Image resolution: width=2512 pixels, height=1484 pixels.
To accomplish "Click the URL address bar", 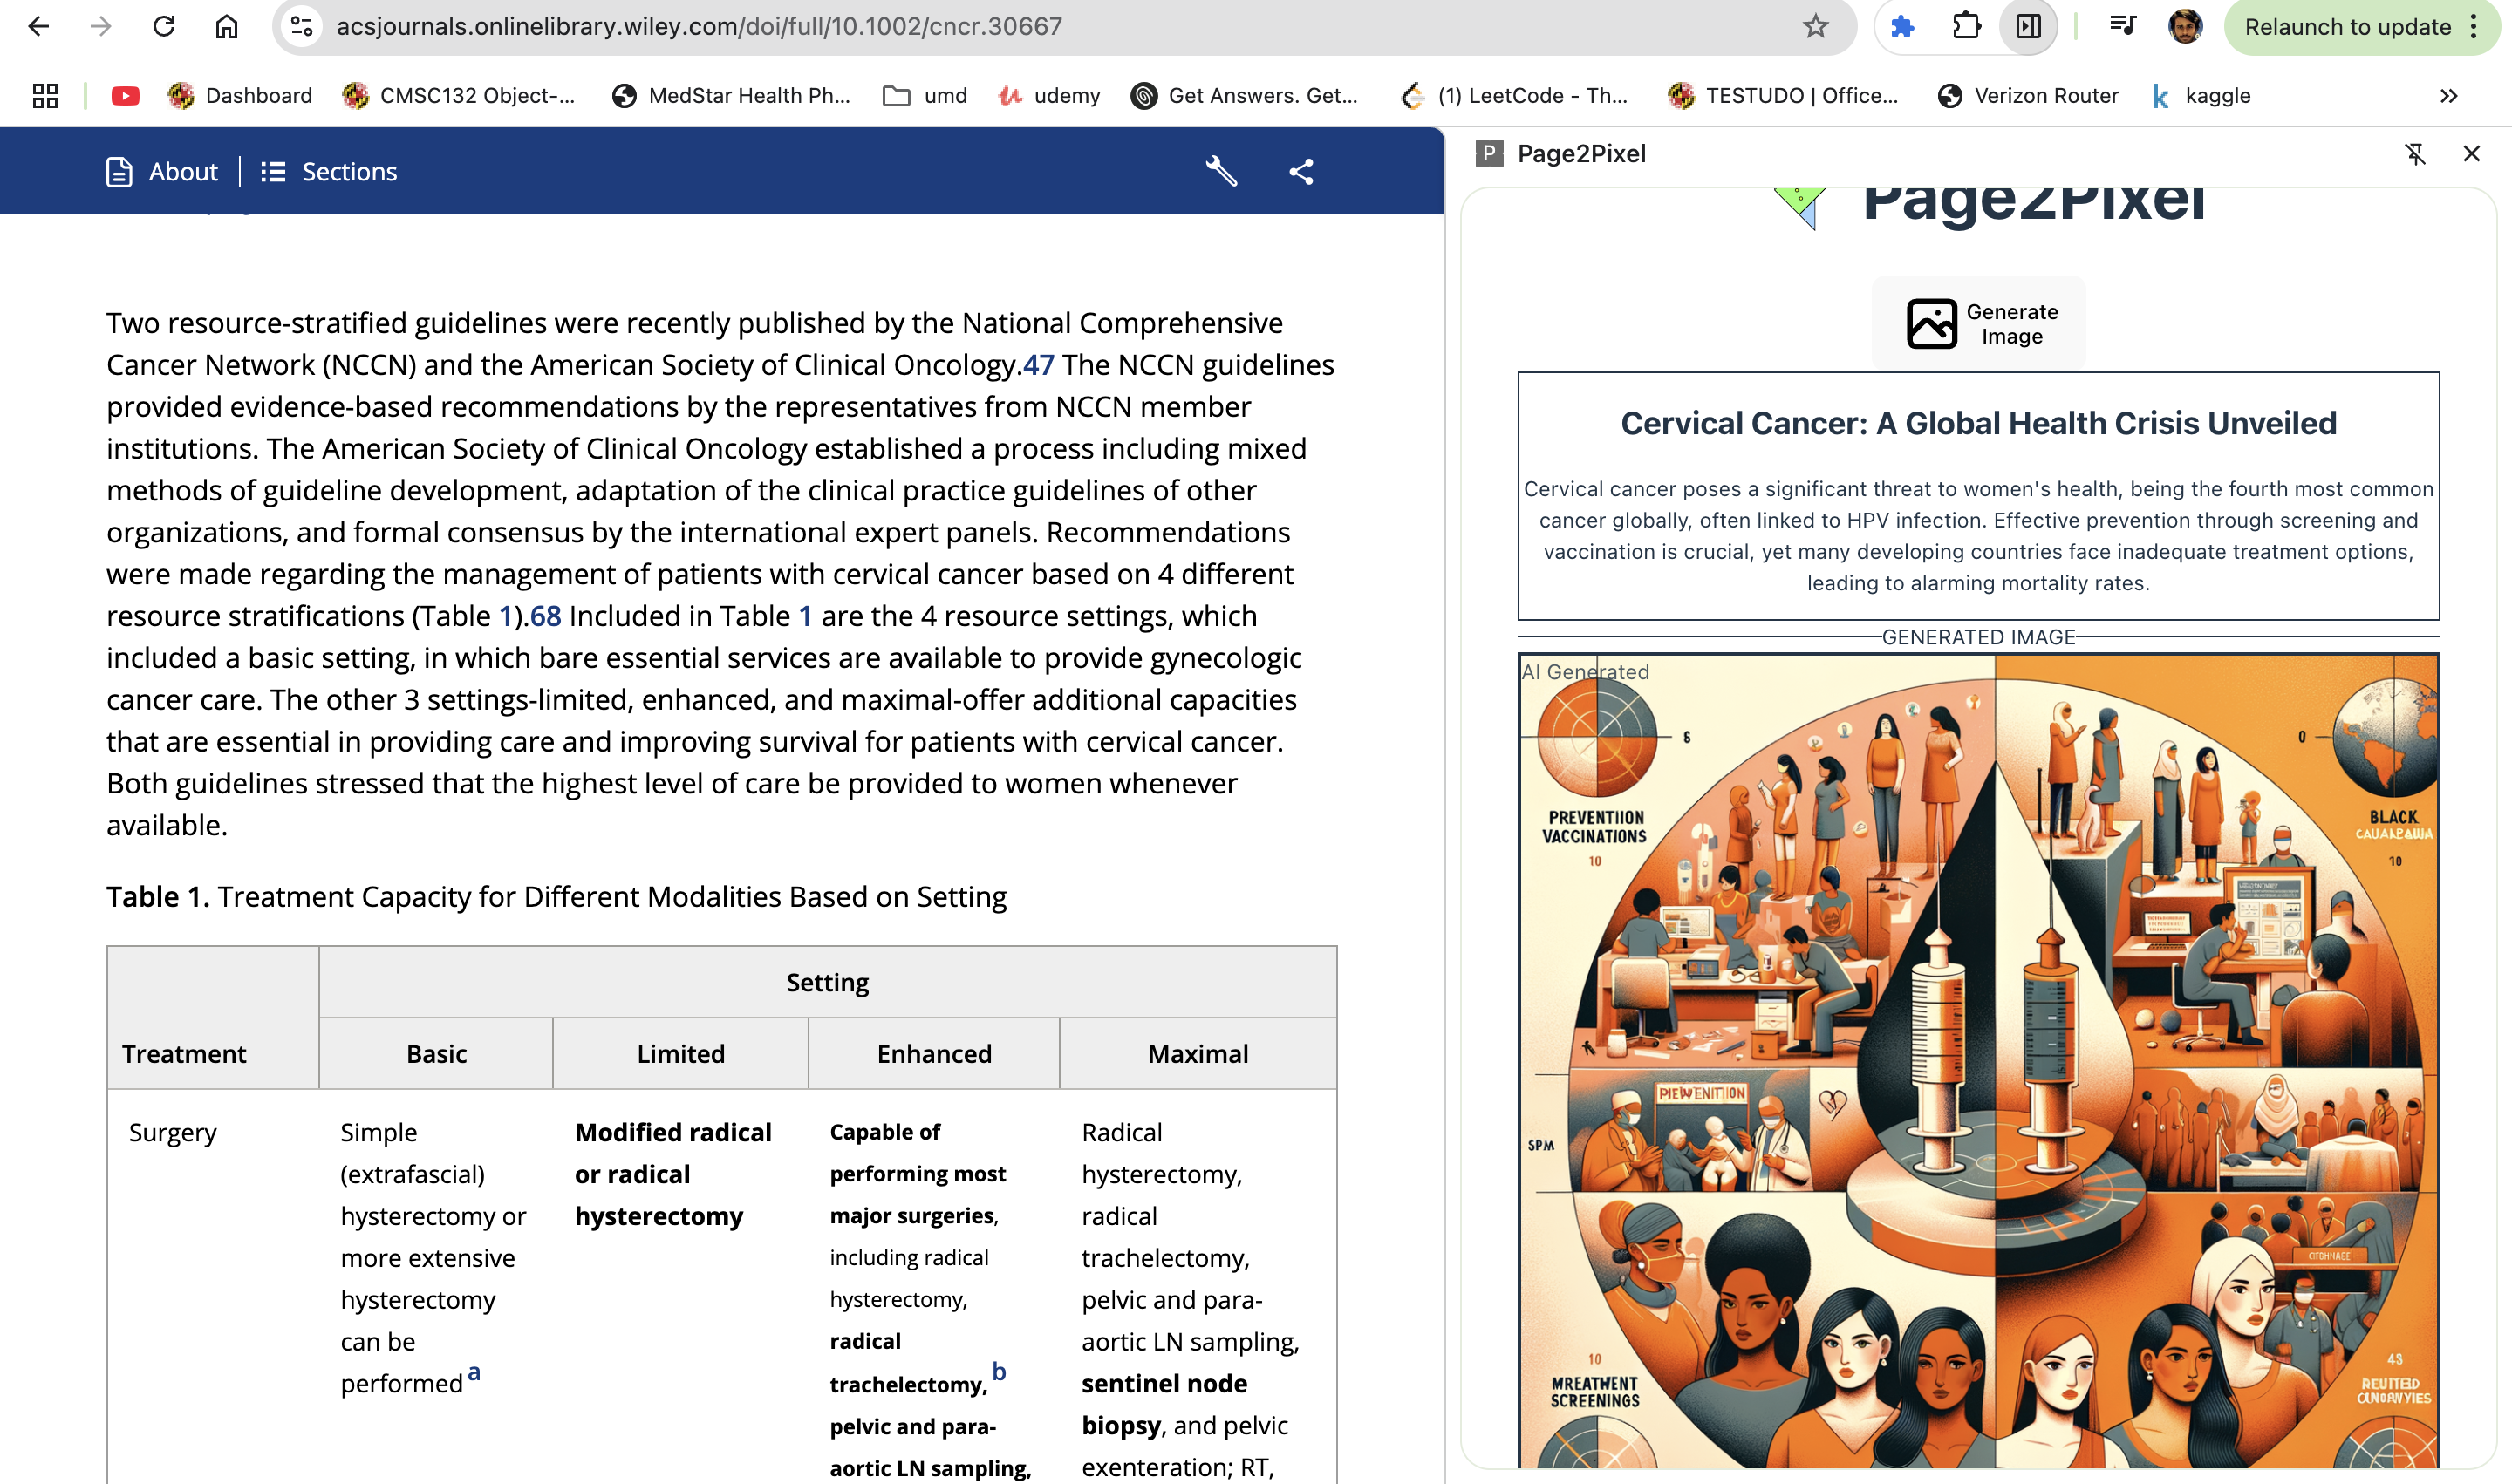I will coord(1000,26).
